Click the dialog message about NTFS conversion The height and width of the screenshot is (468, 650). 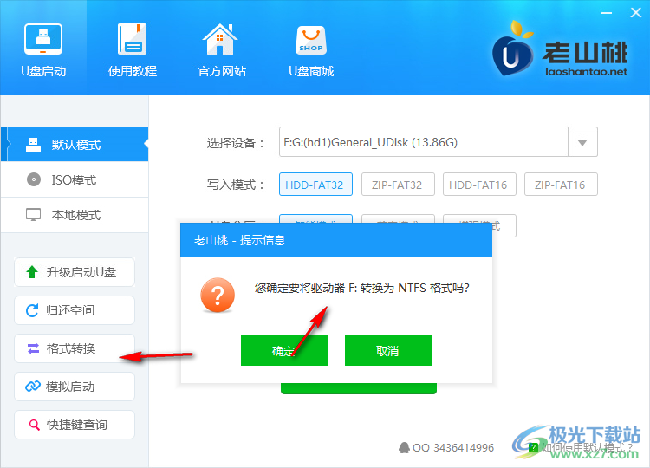pyautogui.click(x=361, y=287)
